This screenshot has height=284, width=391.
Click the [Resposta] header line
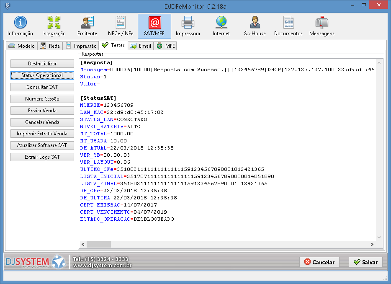(97, 62)
